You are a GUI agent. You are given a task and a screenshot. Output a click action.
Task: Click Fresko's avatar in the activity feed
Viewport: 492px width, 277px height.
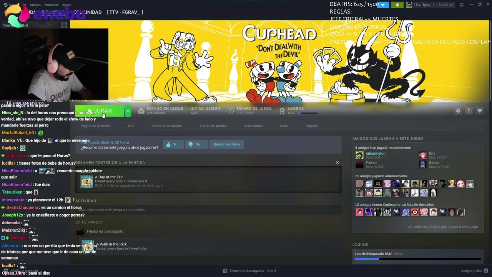(x=80, y=231)
